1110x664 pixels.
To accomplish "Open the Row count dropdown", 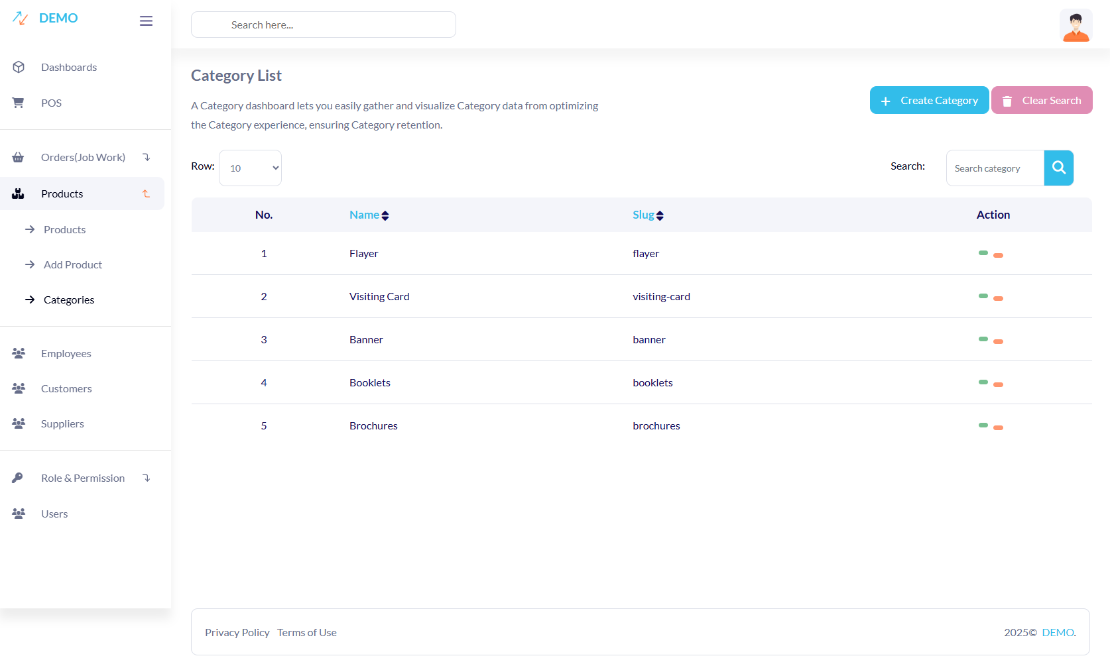I will click(250, 168).
